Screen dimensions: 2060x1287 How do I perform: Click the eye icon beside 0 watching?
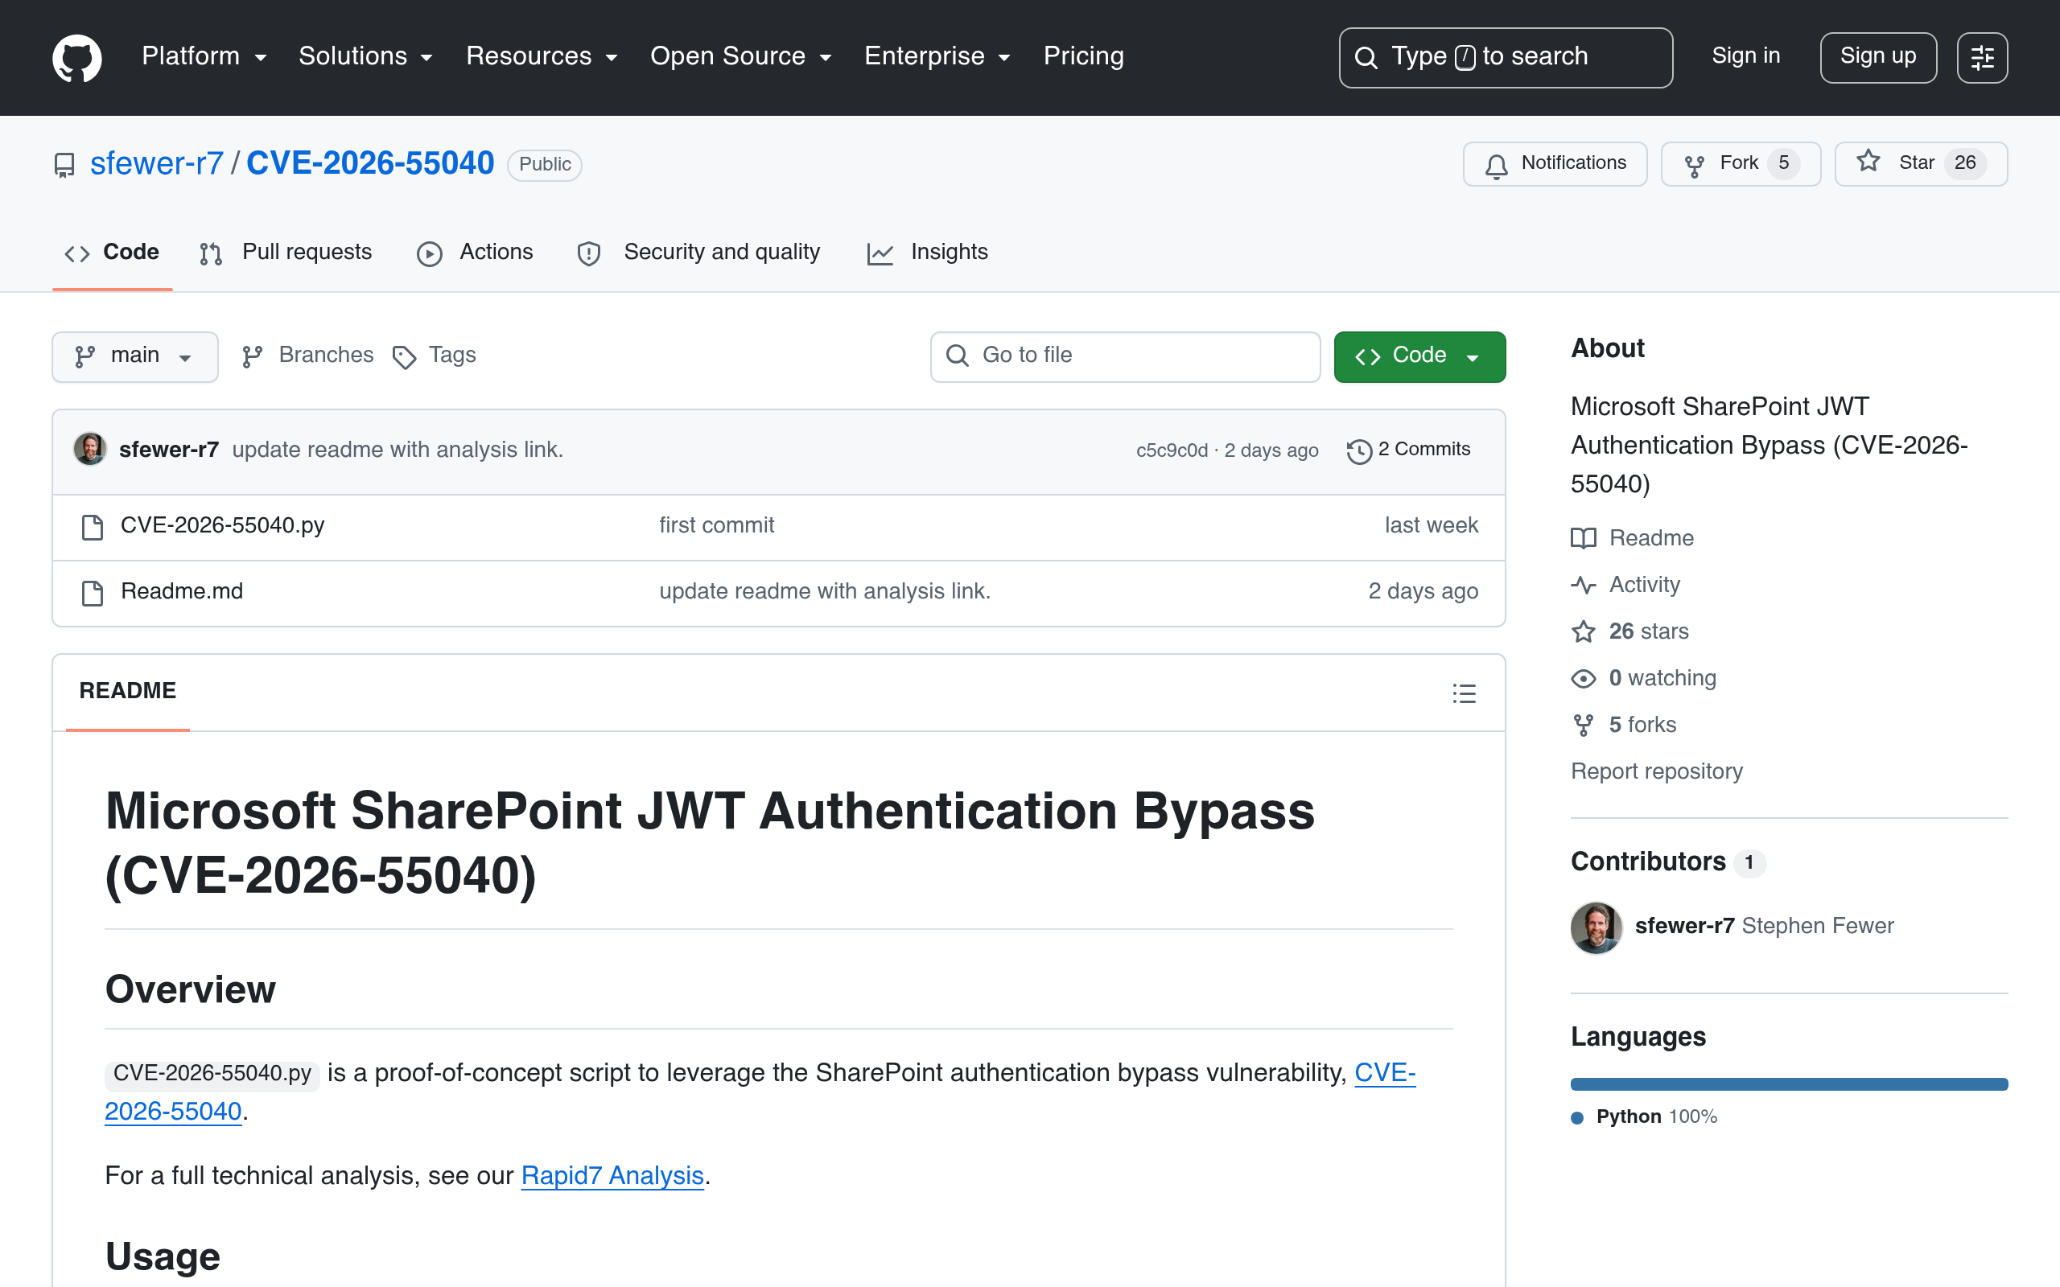pos(1584,678)
